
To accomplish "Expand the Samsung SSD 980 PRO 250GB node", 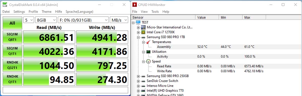I will 138,76.
